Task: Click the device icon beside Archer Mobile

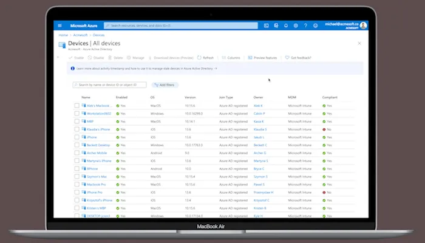Action: (84, 152)
